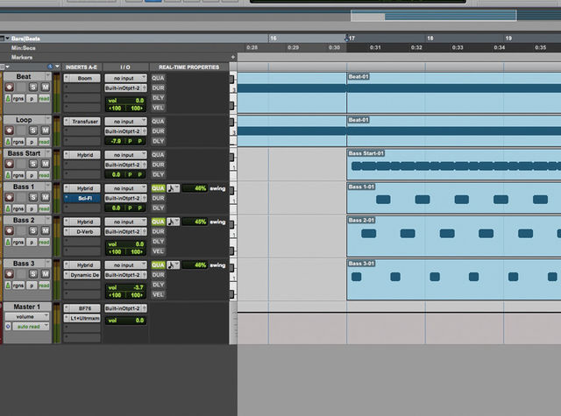The image size is (561, 416).
Task: Open automation mode 'read' on Beat track
Action: pos(45,99)
